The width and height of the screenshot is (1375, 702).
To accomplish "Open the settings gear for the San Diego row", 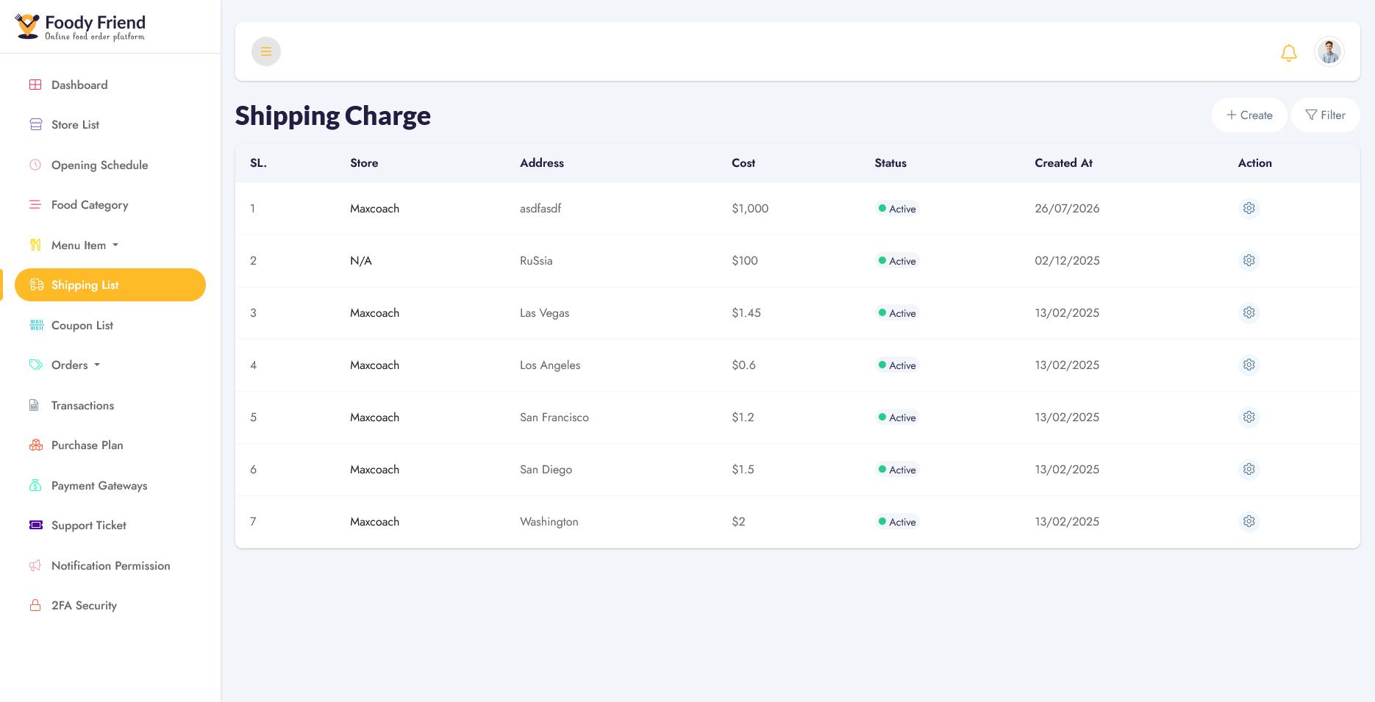I will [x=1249, y=470].
